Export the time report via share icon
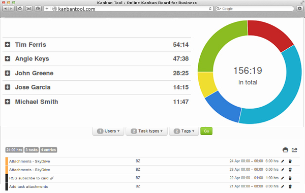Image resolution: width=305 pixels, height=193 pixels. point(294,150)
